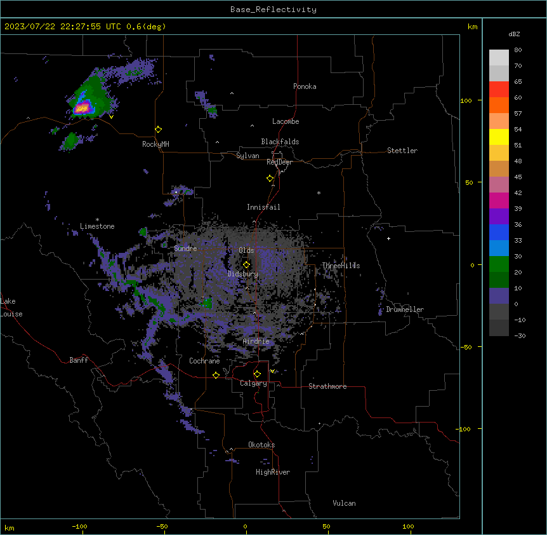Click the Ponoka town label
This screenshot has height=535, width=547.
pos(305,86)
